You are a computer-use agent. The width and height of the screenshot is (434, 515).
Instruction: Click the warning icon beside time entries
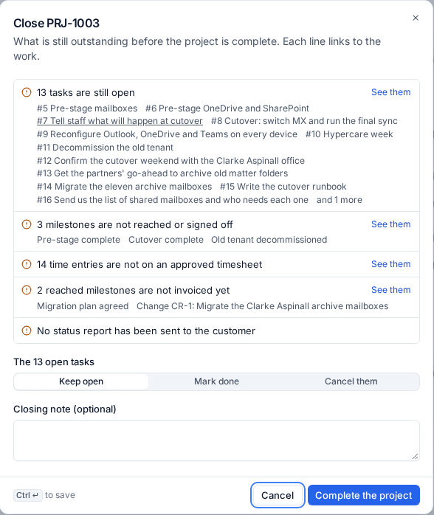coord(27,264)
